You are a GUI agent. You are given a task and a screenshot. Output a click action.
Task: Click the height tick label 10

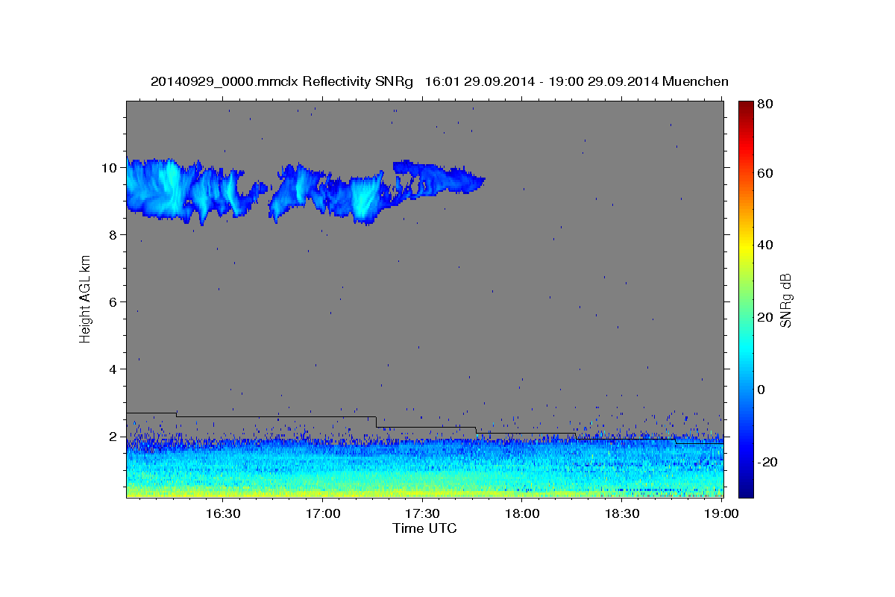[x=111, y=167]
